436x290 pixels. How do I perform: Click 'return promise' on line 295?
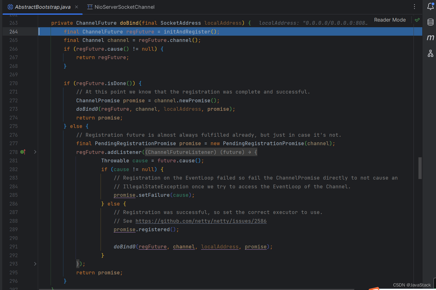(98, 273)
